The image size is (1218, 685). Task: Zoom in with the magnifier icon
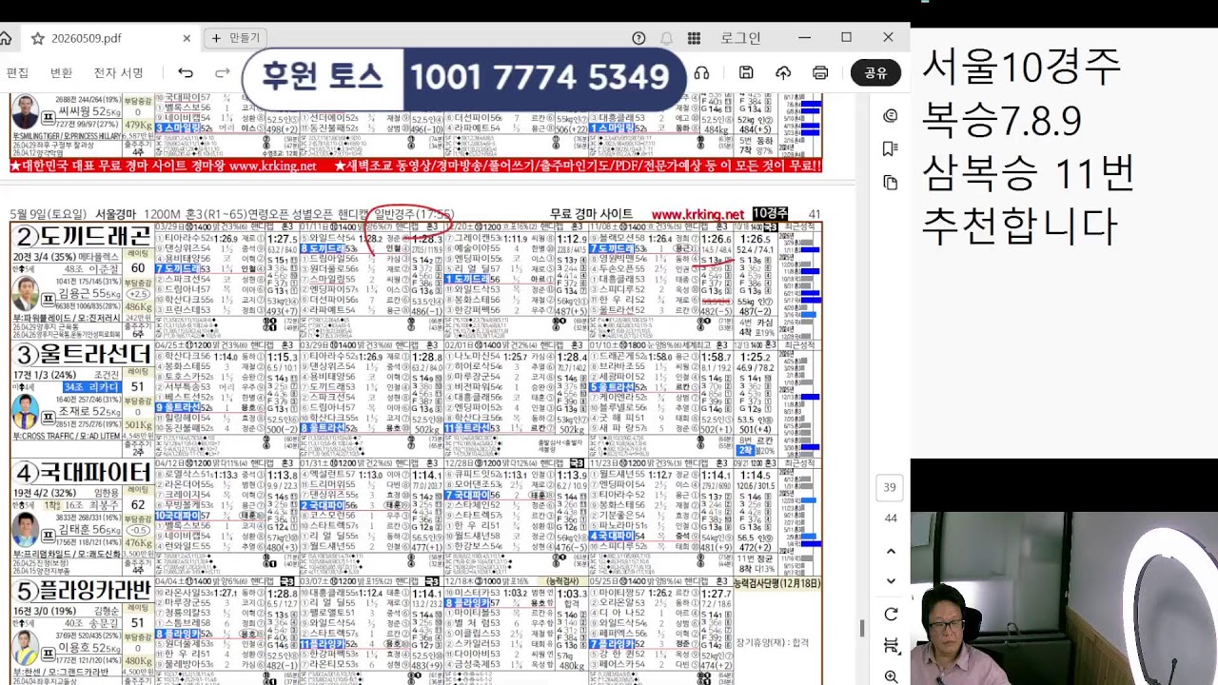point(891,676)
